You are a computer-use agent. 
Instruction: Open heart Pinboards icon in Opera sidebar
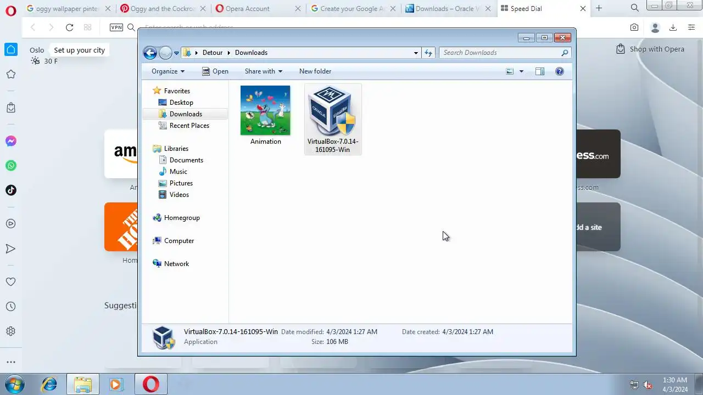(10, 282)
